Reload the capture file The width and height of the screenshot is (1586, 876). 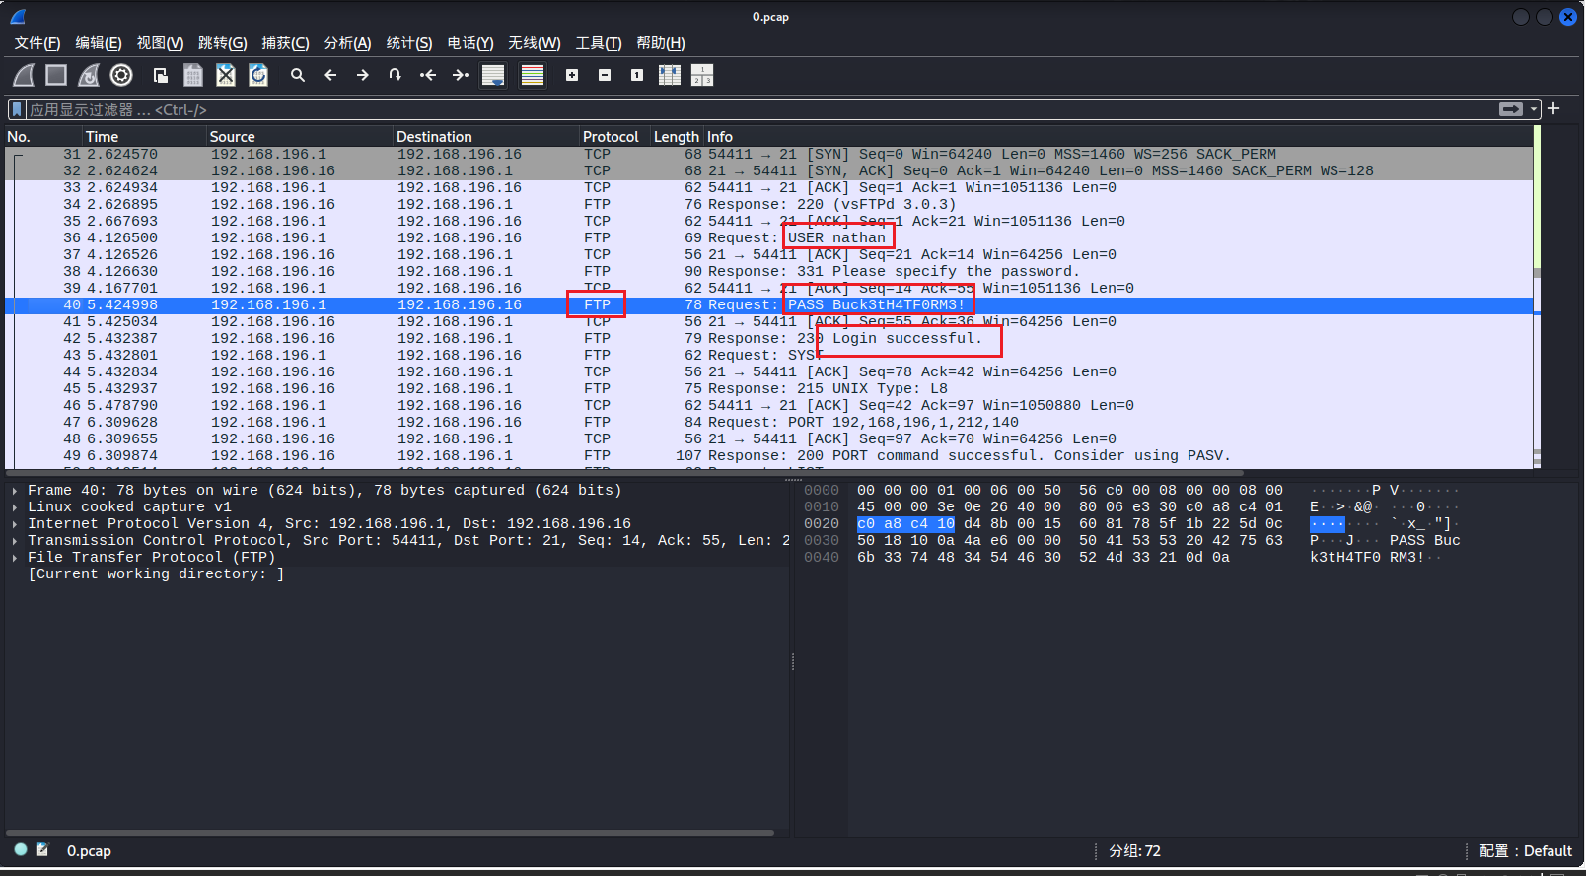click(258, 75)
